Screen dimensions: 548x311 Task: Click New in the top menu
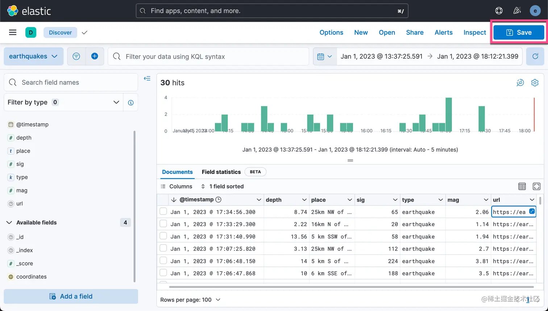tap(361, 32)
